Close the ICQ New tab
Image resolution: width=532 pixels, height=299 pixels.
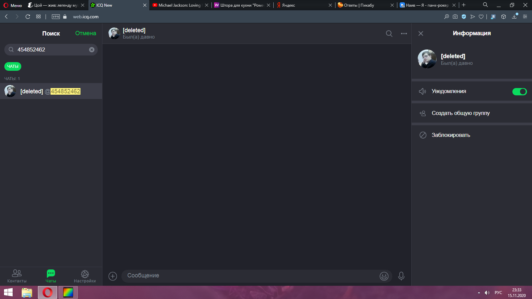(145, 5)
